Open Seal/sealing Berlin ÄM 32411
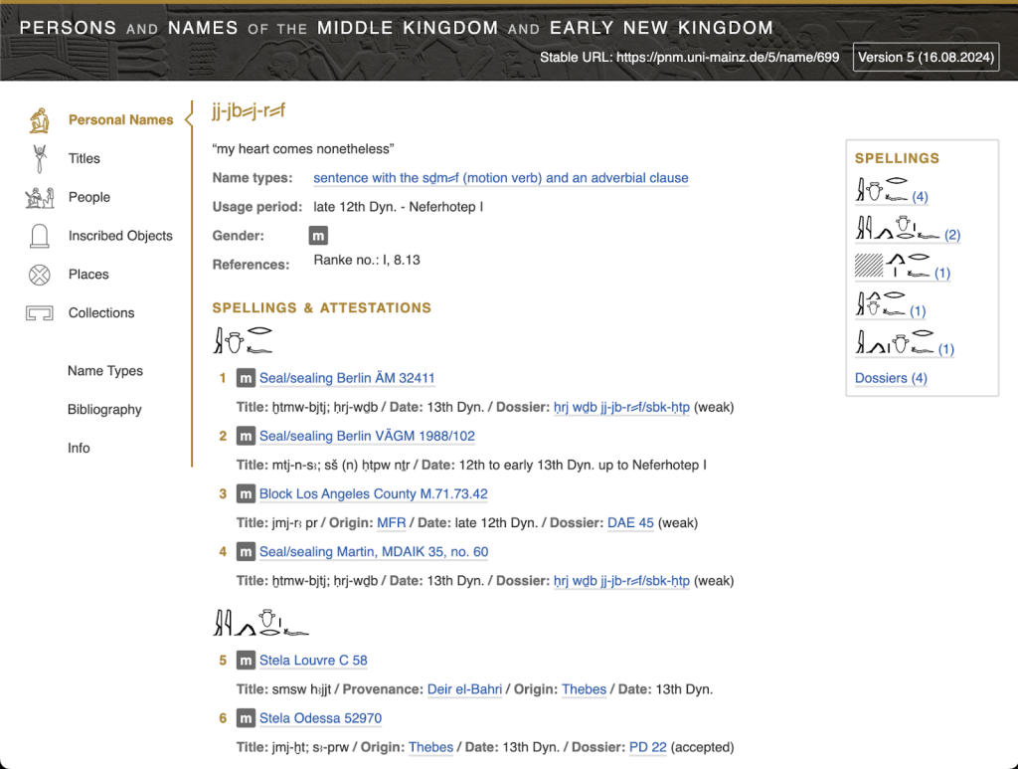The width and height of the screenshot is (1018, 769). point(346,378)
